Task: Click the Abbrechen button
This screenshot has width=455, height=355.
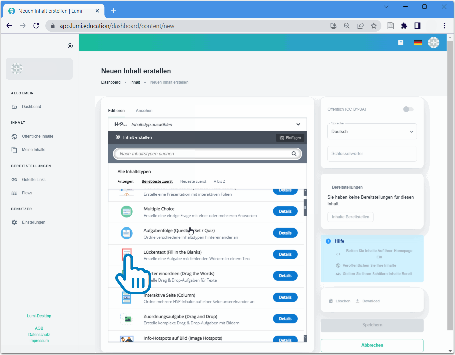Action: pyautogui.click(x=372, y=345)
